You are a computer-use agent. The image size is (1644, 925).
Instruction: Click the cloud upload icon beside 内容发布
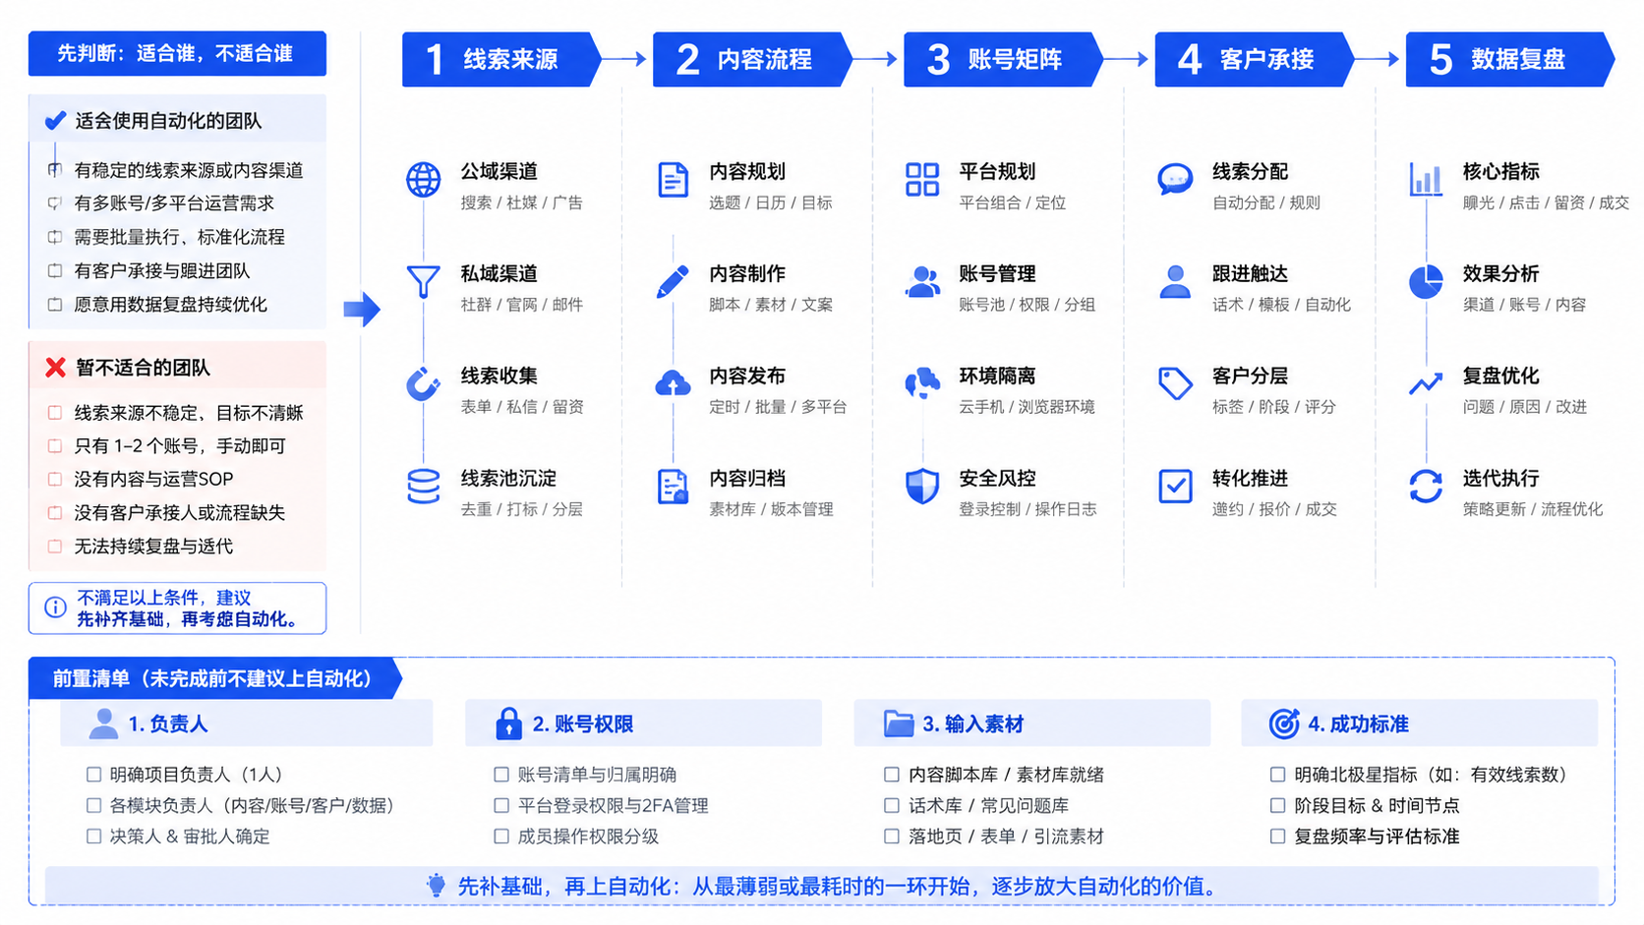pyautogui.click(x=673, y=383)
